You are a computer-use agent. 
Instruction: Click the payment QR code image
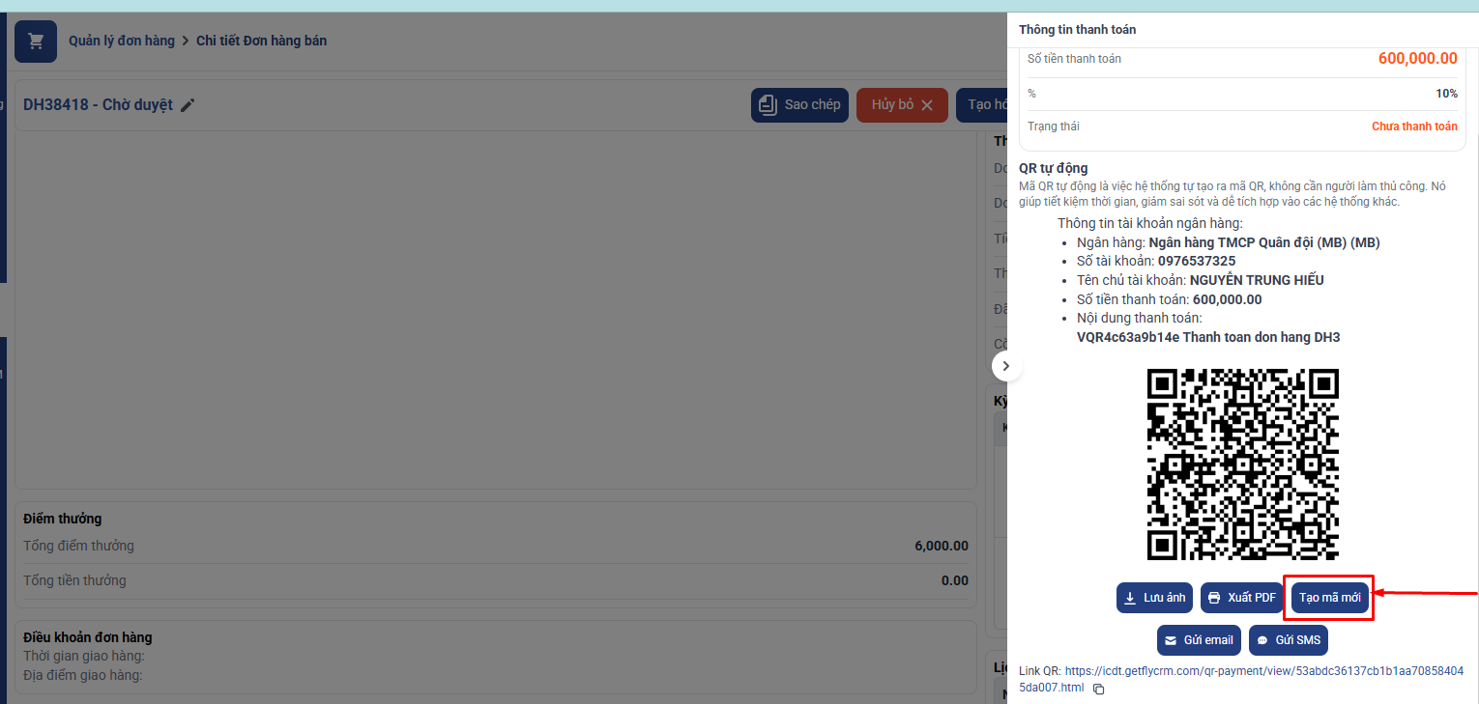point(1243,465)
